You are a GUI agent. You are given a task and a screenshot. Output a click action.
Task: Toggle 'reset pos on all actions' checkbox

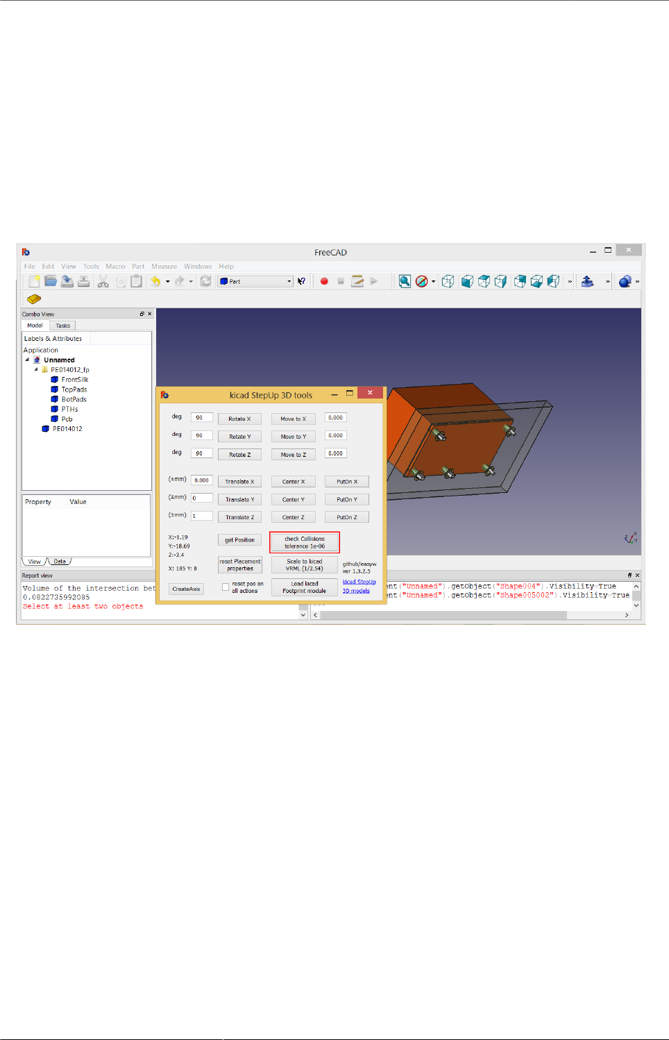[226, 587]
